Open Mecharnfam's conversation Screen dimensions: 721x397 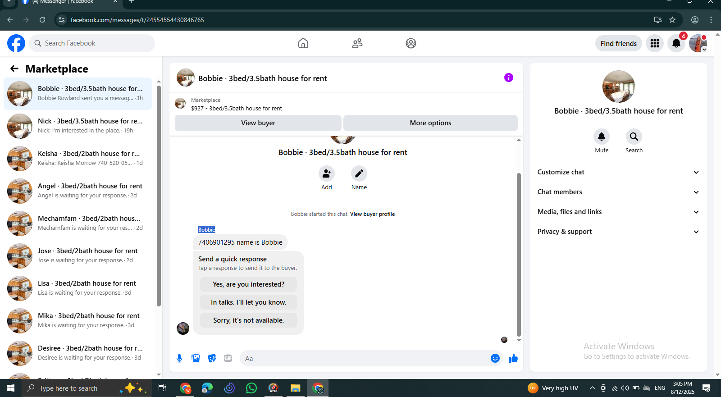pyautogui.click(x=78, y=224)
